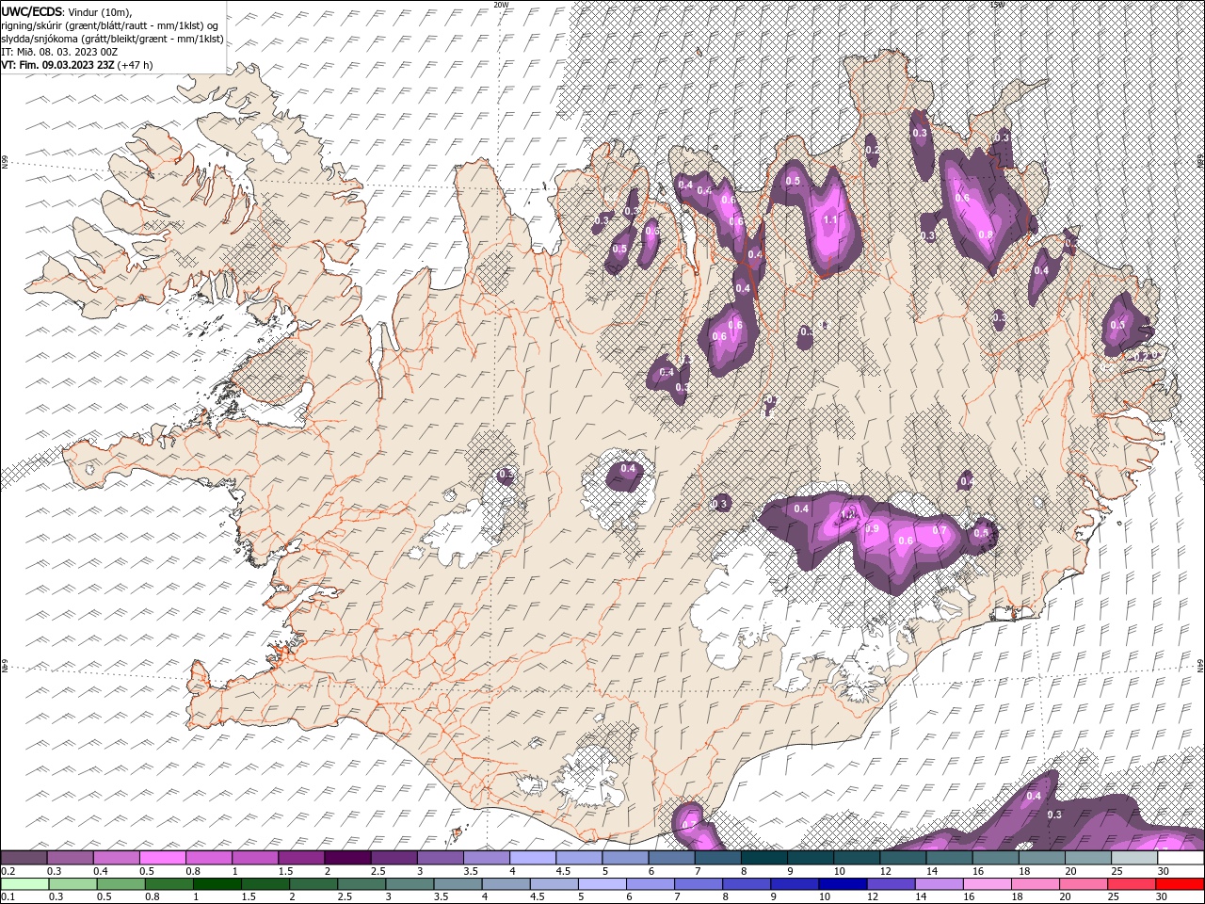The image size is (1205, 904).
Task: Choose the bright pink 0.5 swatch in top legend
Action: pyautogui.click(x=162, y=858)
